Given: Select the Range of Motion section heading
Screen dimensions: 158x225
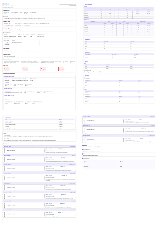Looking at the screenshot, I should (88, 4).
